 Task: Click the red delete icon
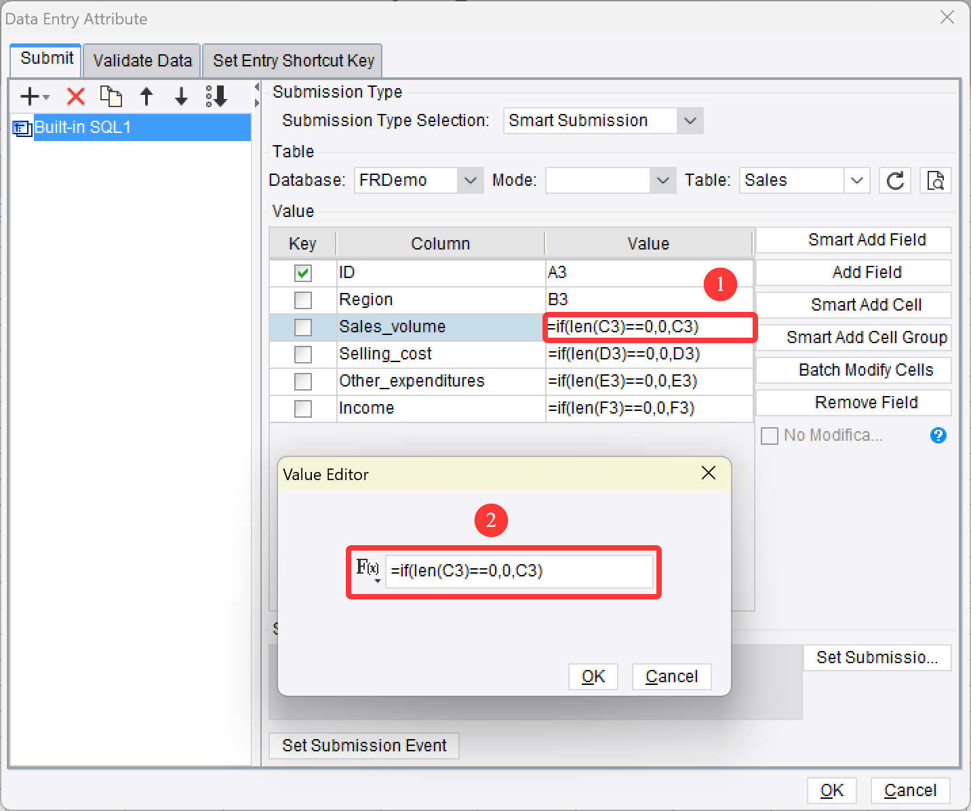click(x=75, y=96)
